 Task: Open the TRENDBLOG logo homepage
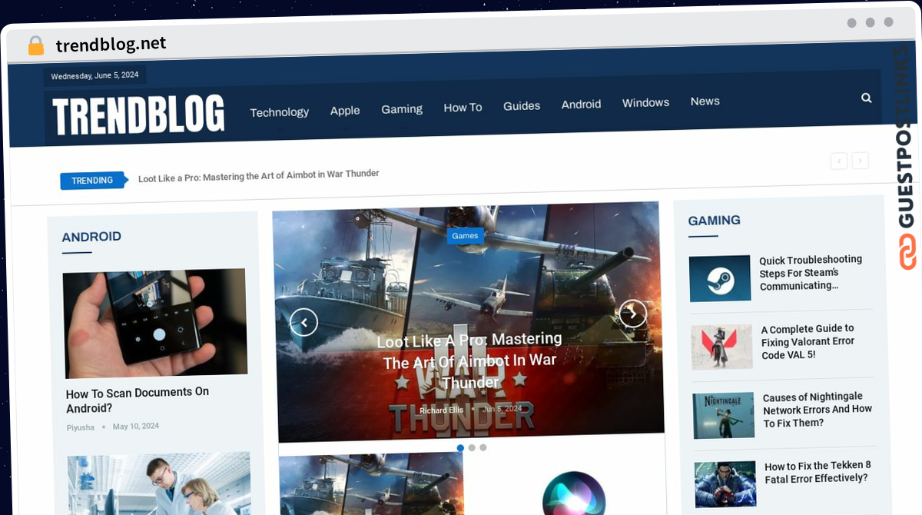[x=139, y=116]
